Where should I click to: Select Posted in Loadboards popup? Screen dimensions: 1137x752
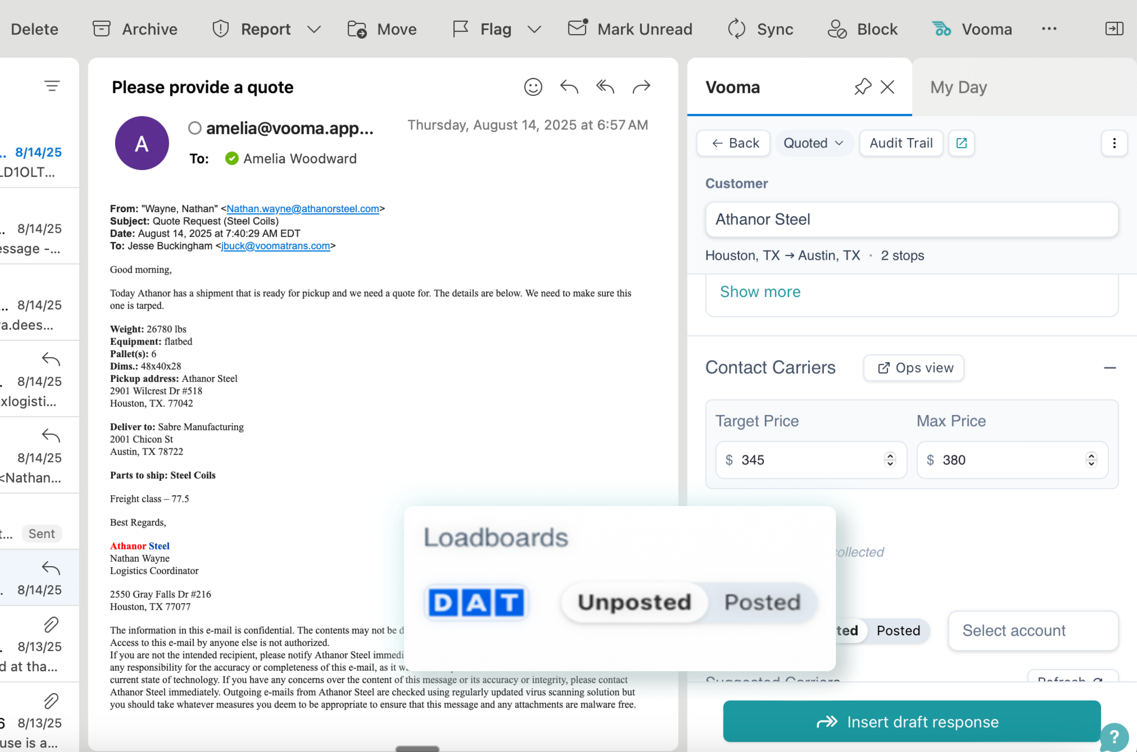click(x=762, y=602)
